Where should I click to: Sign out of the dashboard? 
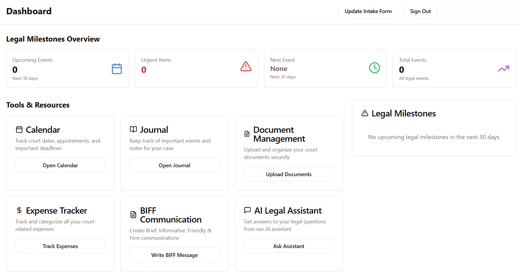pos(420,11)
